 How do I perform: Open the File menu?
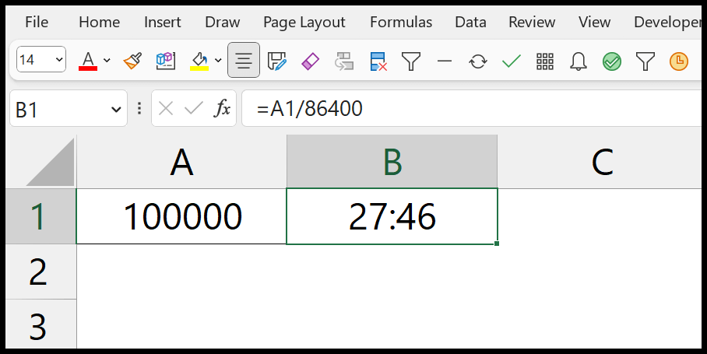(x=37, y=22)
